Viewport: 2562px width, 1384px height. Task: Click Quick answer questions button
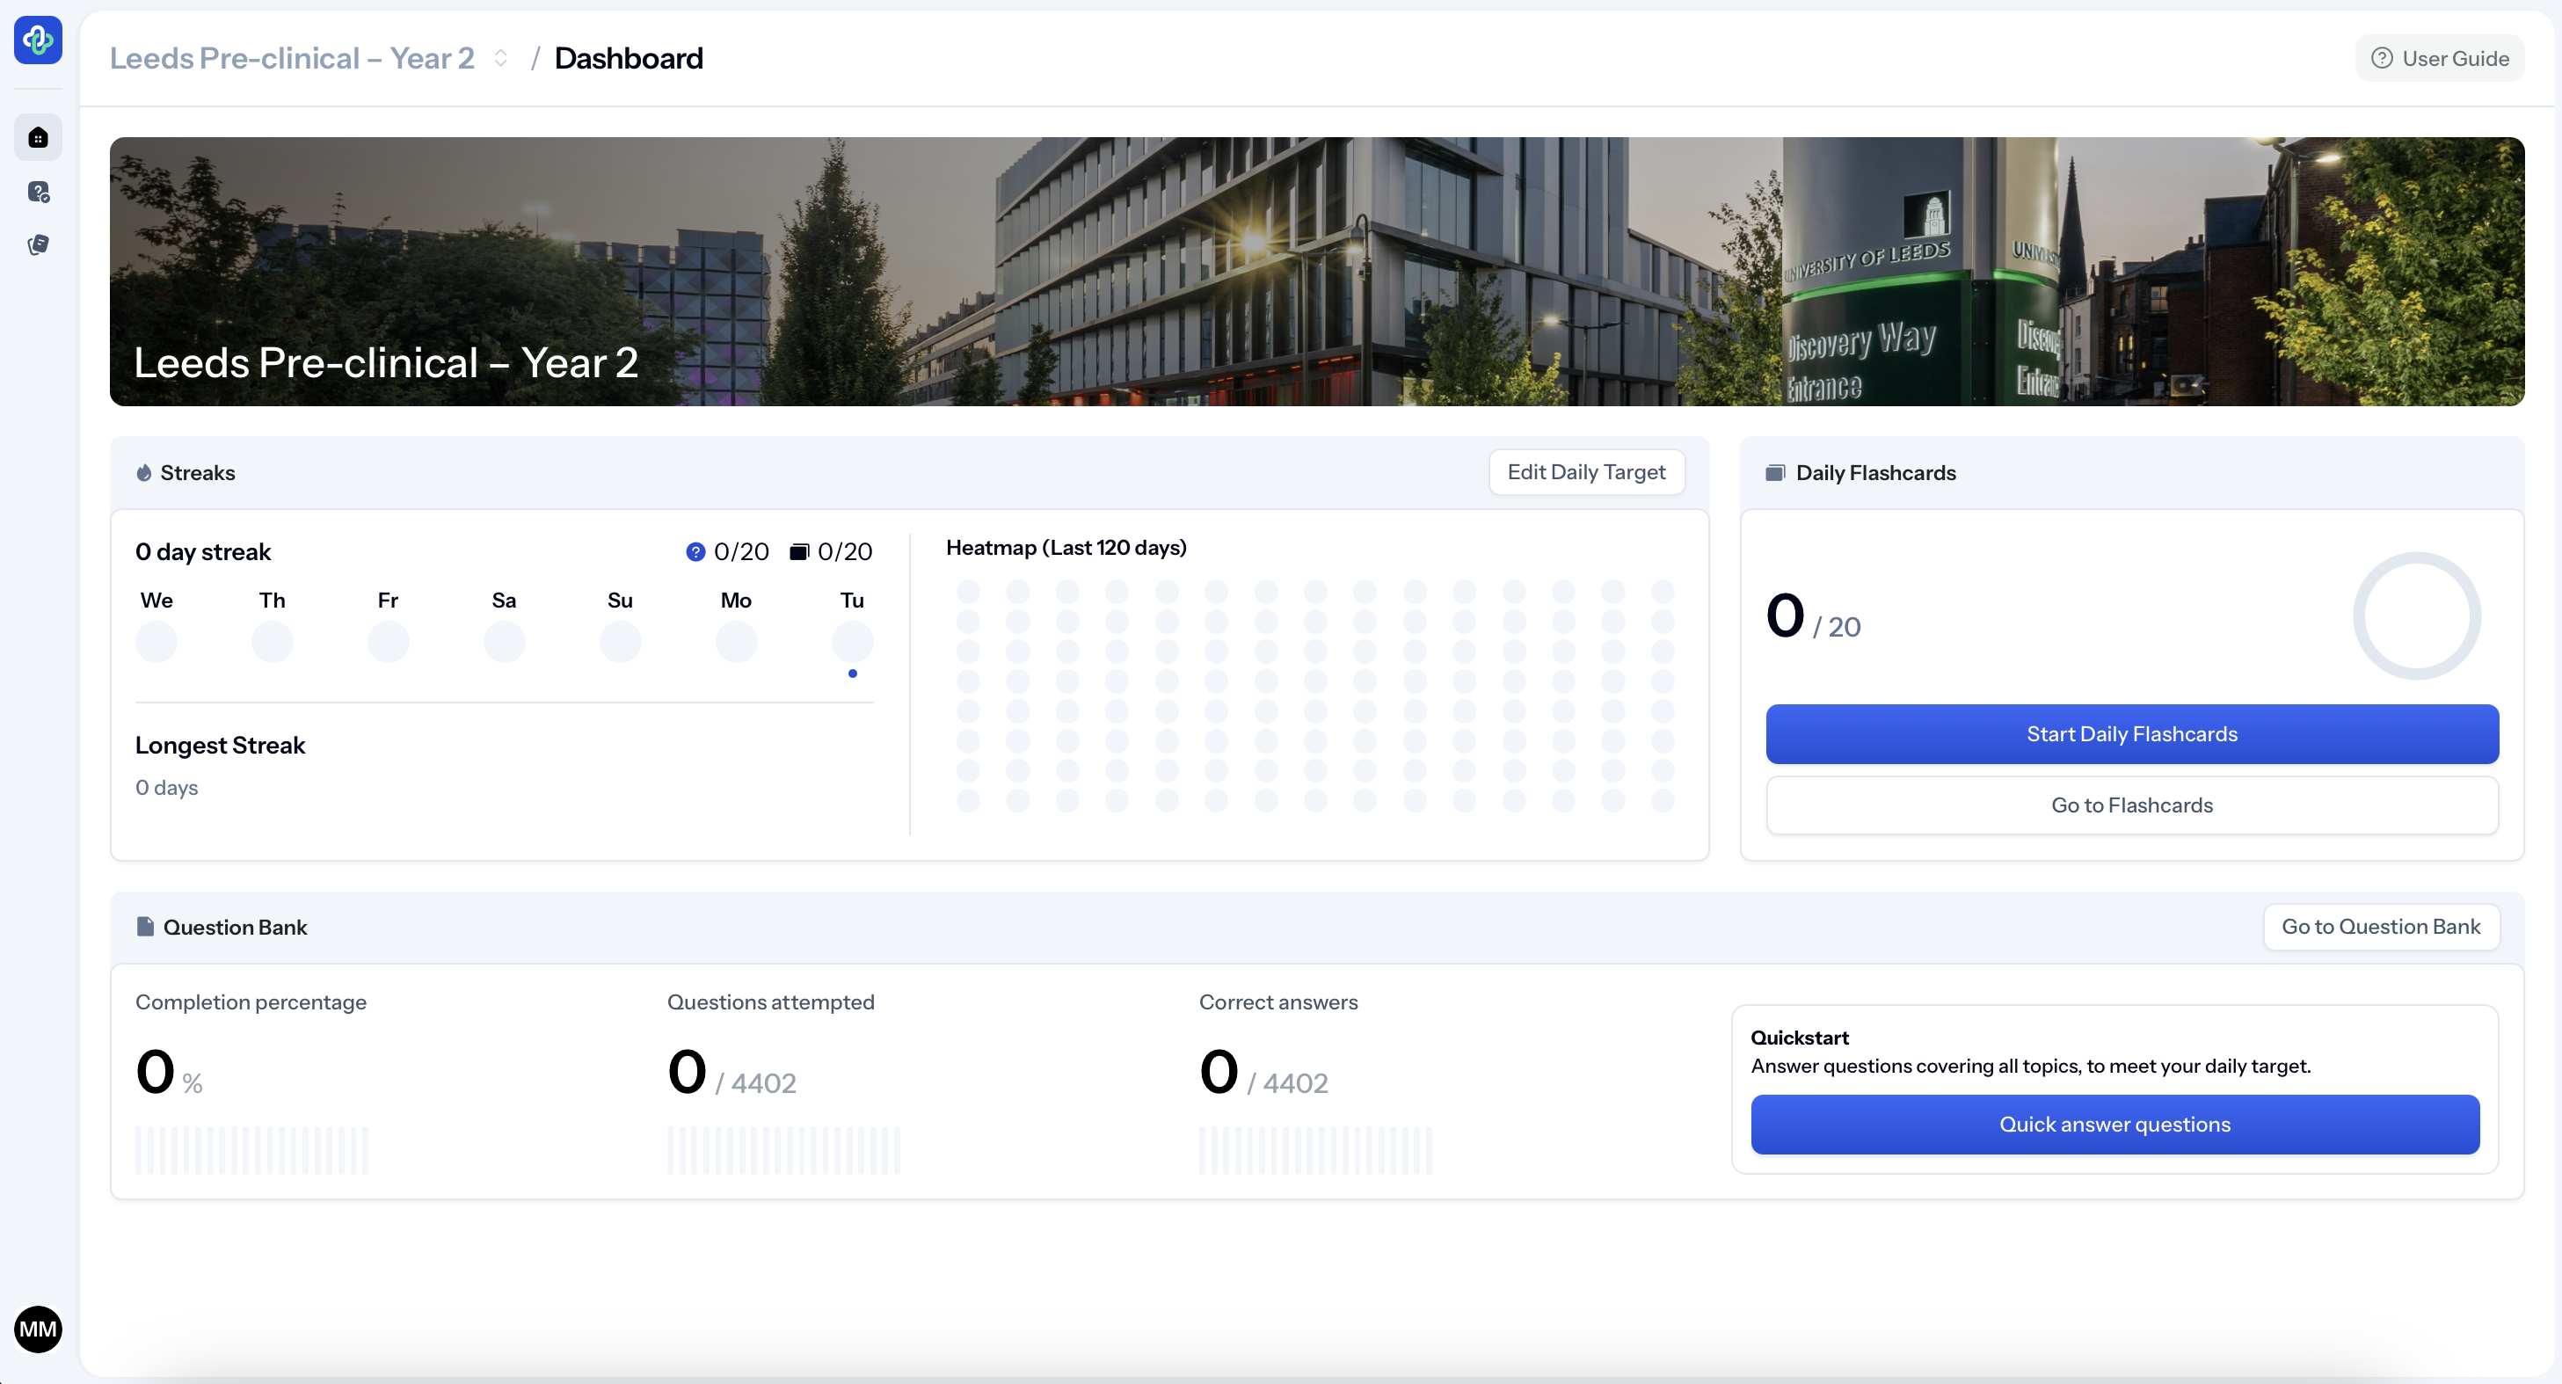[x=2114, y=1125]
